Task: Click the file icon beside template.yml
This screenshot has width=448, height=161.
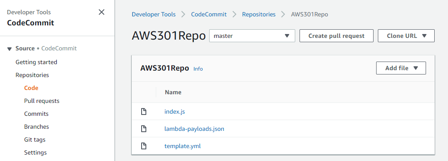Action: click(144, 146)
